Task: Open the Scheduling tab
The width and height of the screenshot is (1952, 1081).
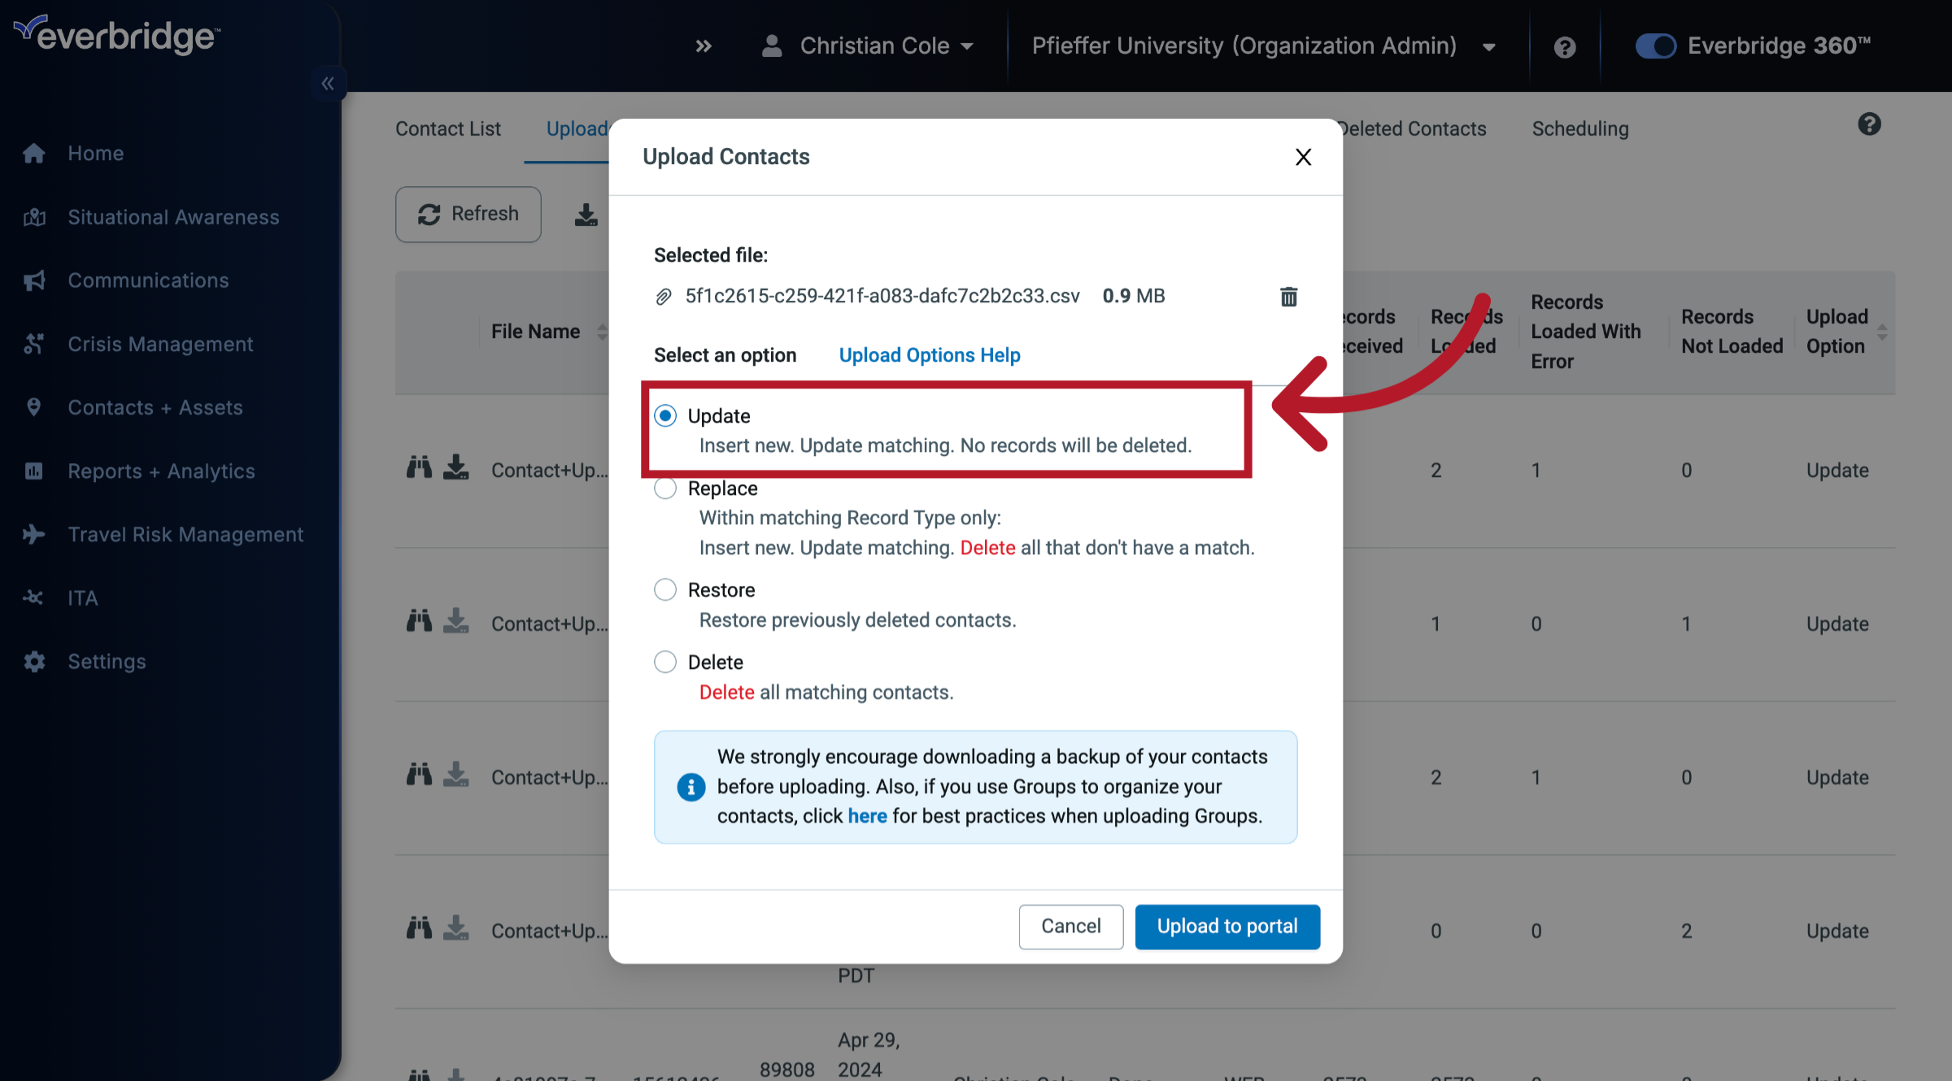Action: pyautogui.click(x=1579, y=128)
